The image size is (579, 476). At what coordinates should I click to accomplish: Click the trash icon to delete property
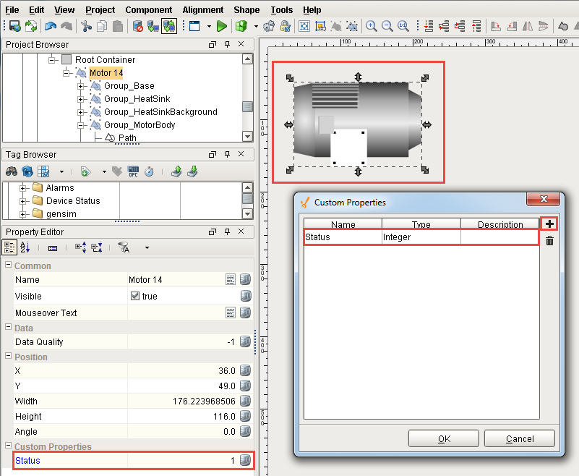549,241
